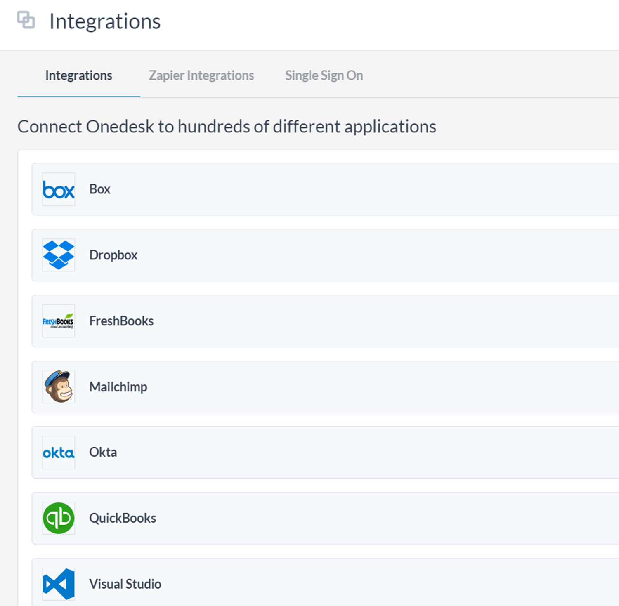Click the 'Integrations' page title text
The image size is (619, 606).
[x=105, y=21]
